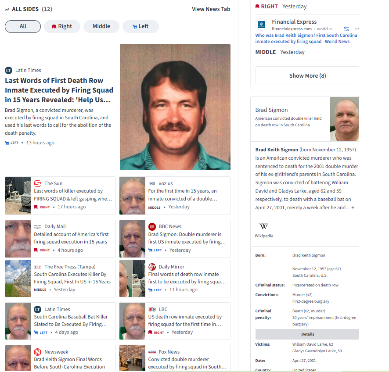389x372 pixels.
Task: Click the Fox News source logo
Action: [x=152, y=352]
